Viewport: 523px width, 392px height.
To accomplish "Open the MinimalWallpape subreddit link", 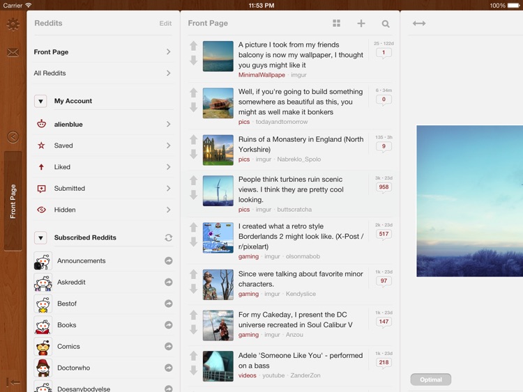I will (261, 75).
